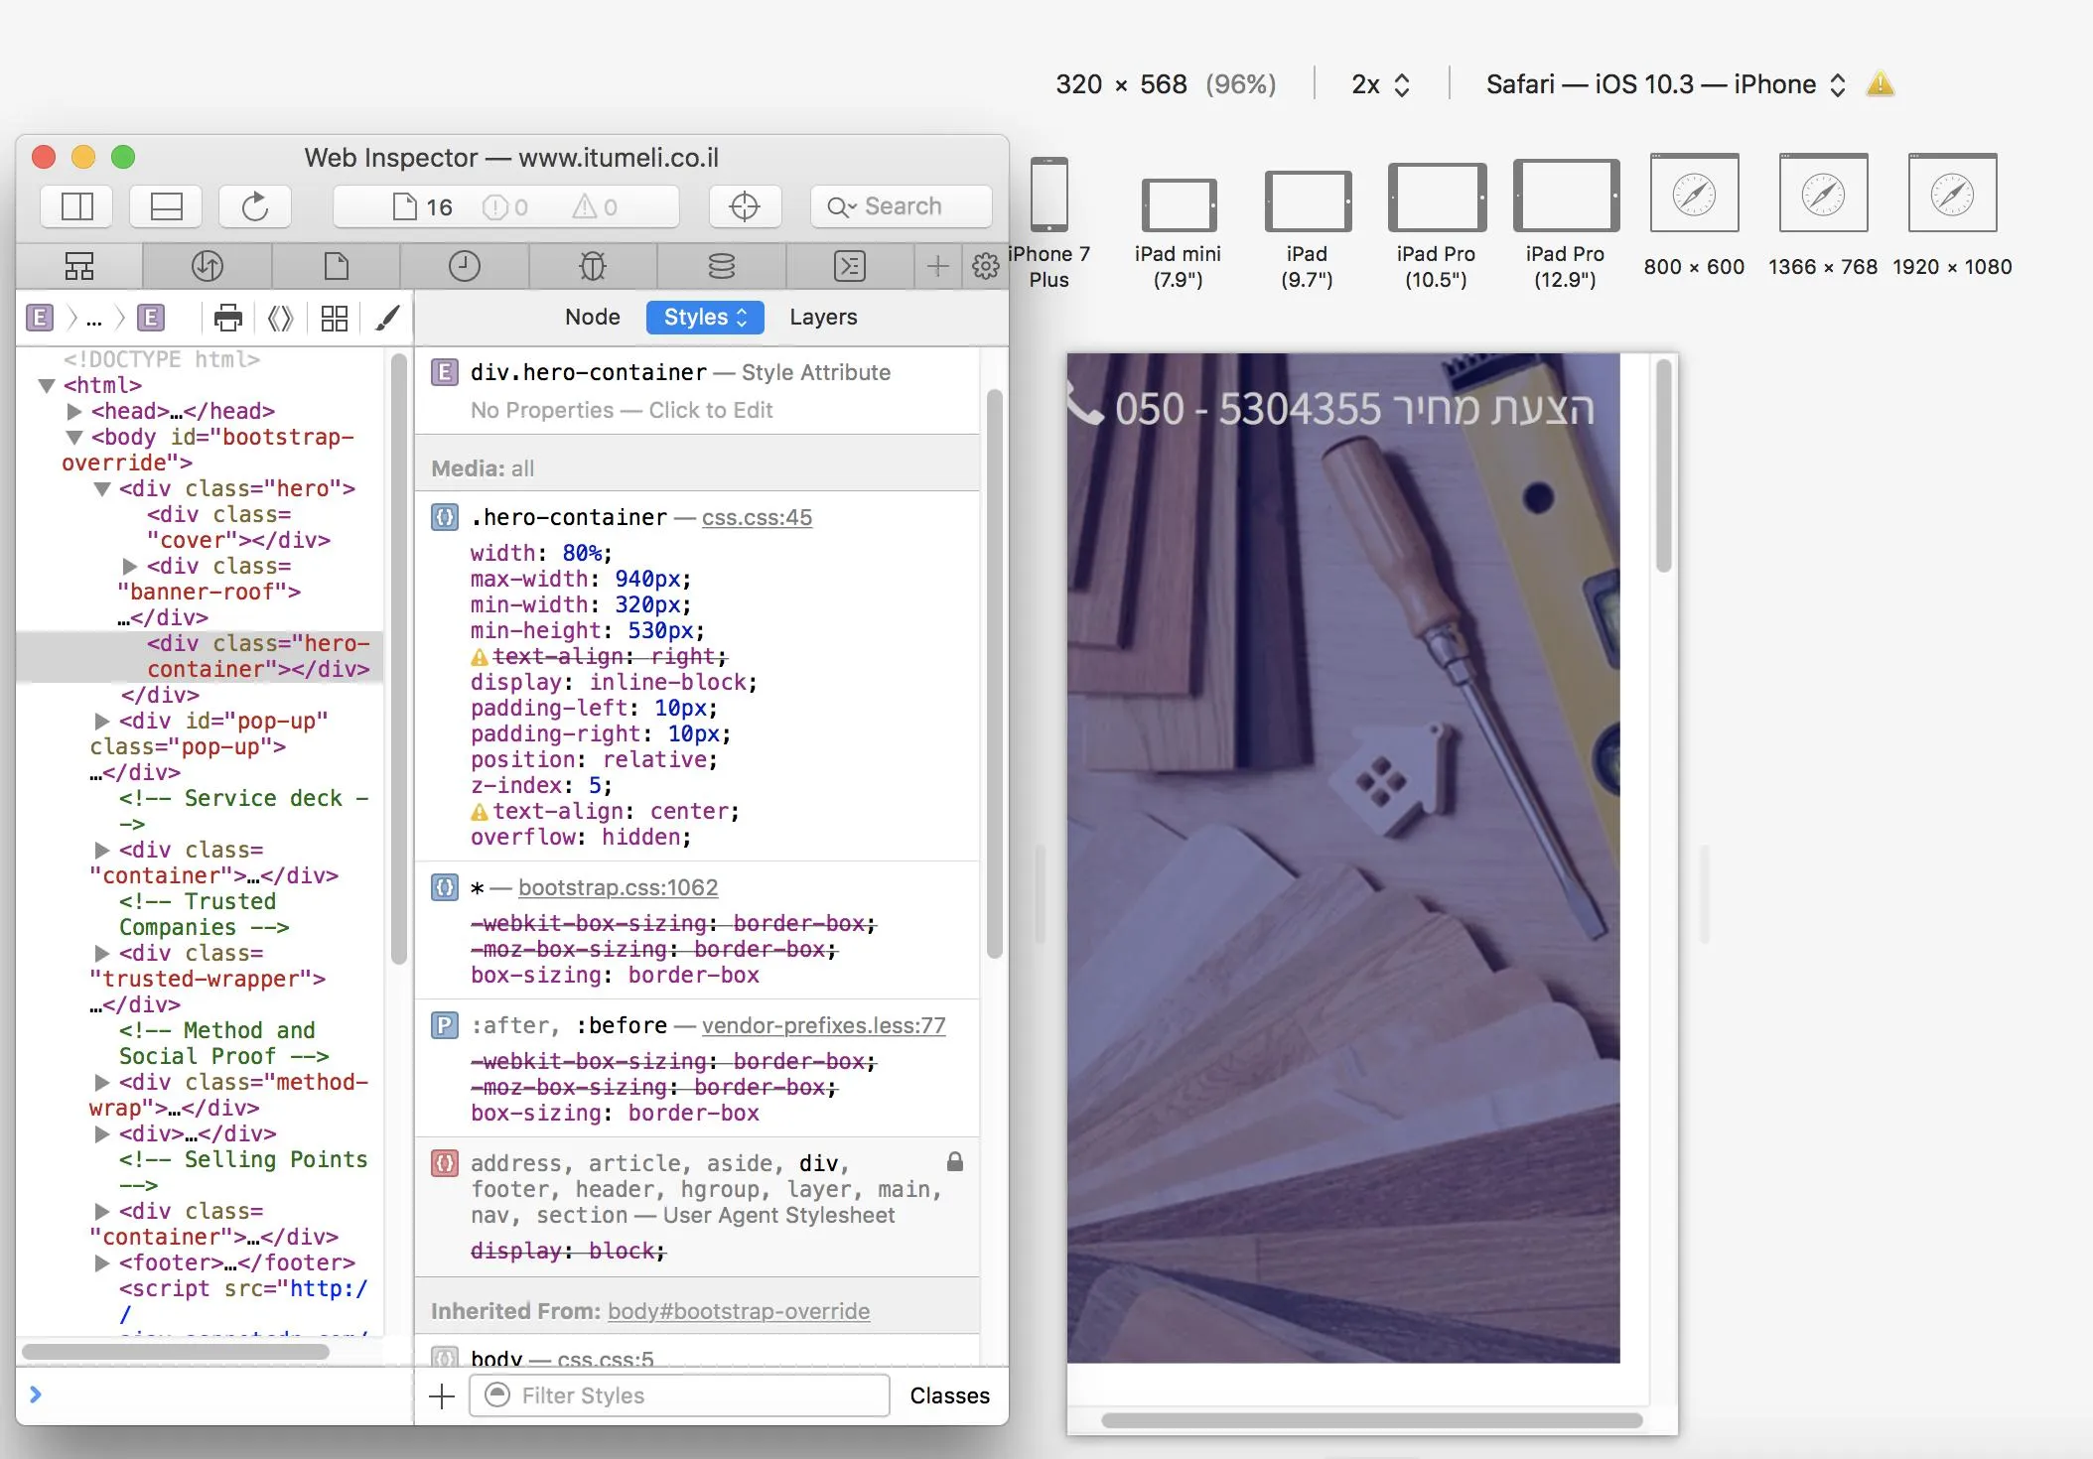Open the Elements tab icon
This screenshot has height=1459, width=2093.
point(79,266)
